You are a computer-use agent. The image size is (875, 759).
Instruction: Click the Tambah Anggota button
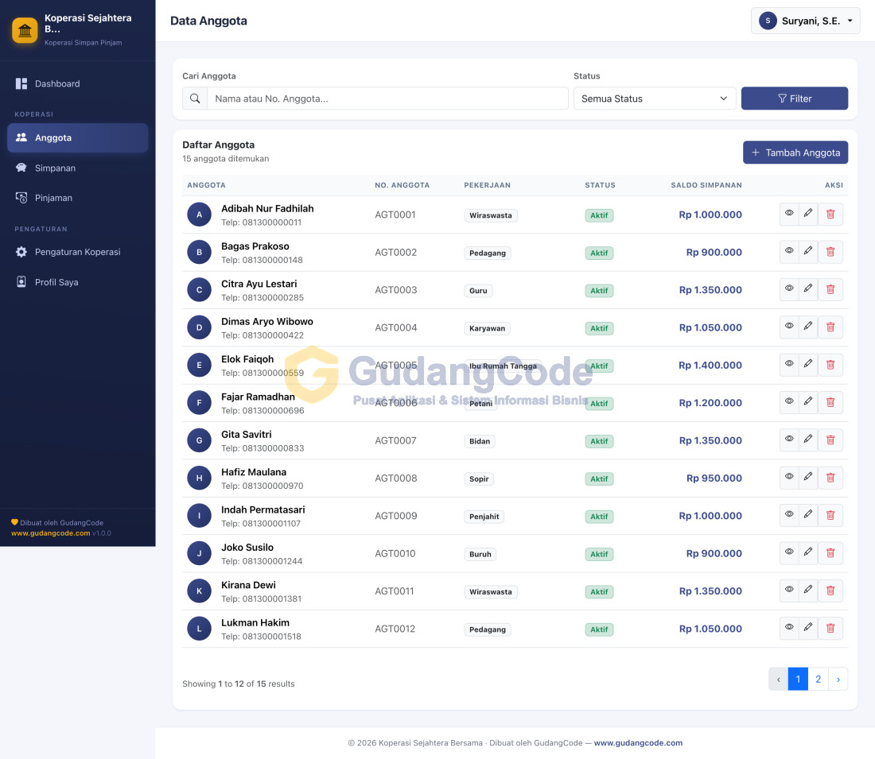click(795, 153)
